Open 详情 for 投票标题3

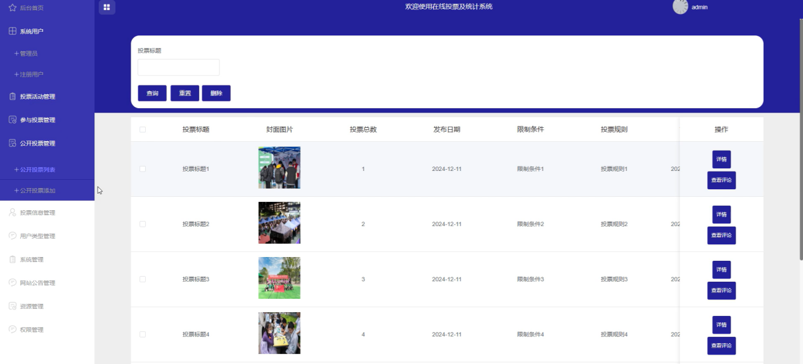pyautogui.click(x=721, y=270)
